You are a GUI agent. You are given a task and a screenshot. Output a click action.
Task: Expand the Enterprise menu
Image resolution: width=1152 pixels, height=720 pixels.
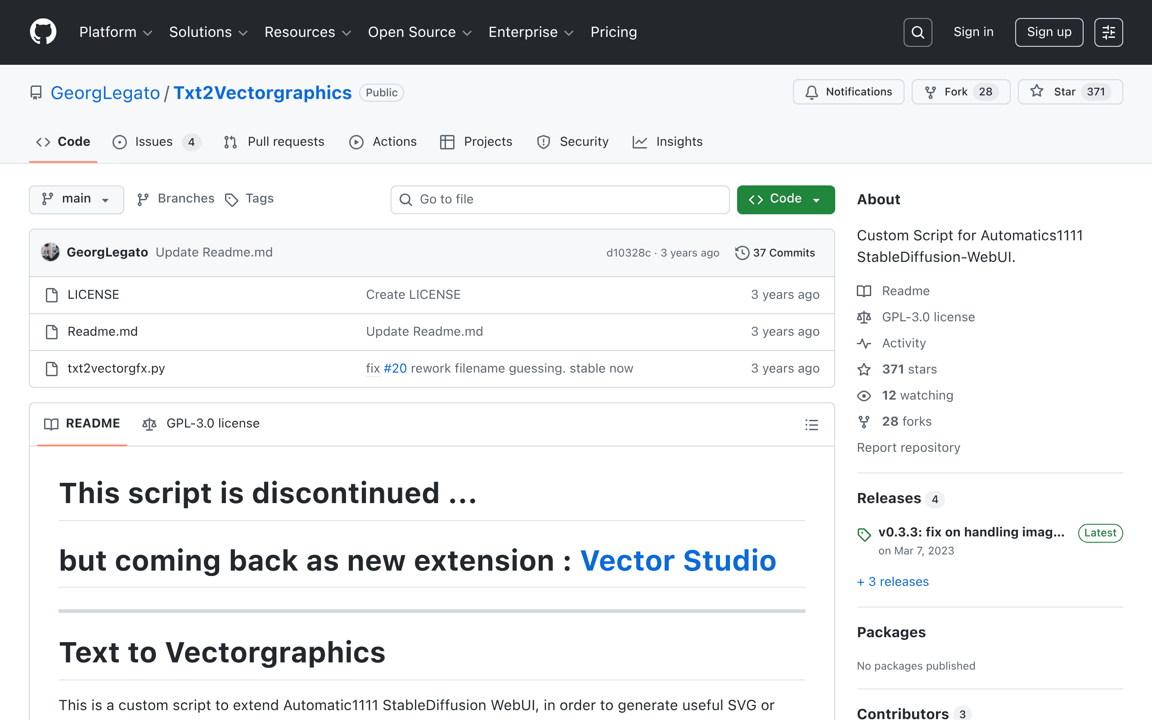531,32
